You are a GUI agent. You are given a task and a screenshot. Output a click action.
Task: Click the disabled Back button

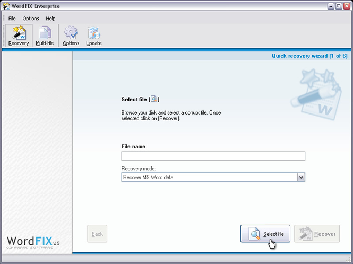click(x=97, y=234)
